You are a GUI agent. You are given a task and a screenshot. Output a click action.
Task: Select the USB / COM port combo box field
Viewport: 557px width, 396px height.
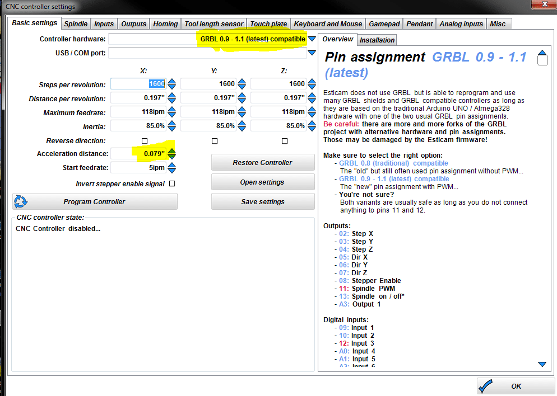click(207, 53)
